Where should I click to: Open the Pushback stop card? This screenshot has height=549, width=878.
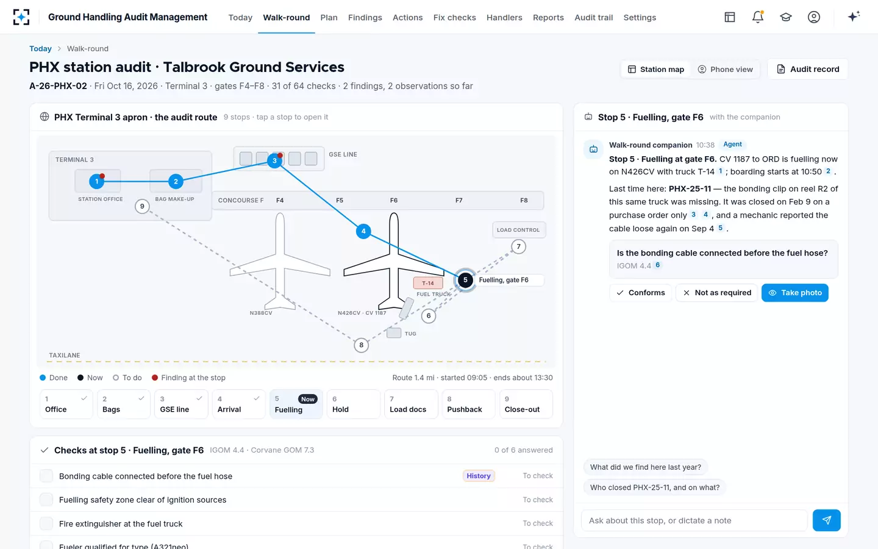point(468,404)
